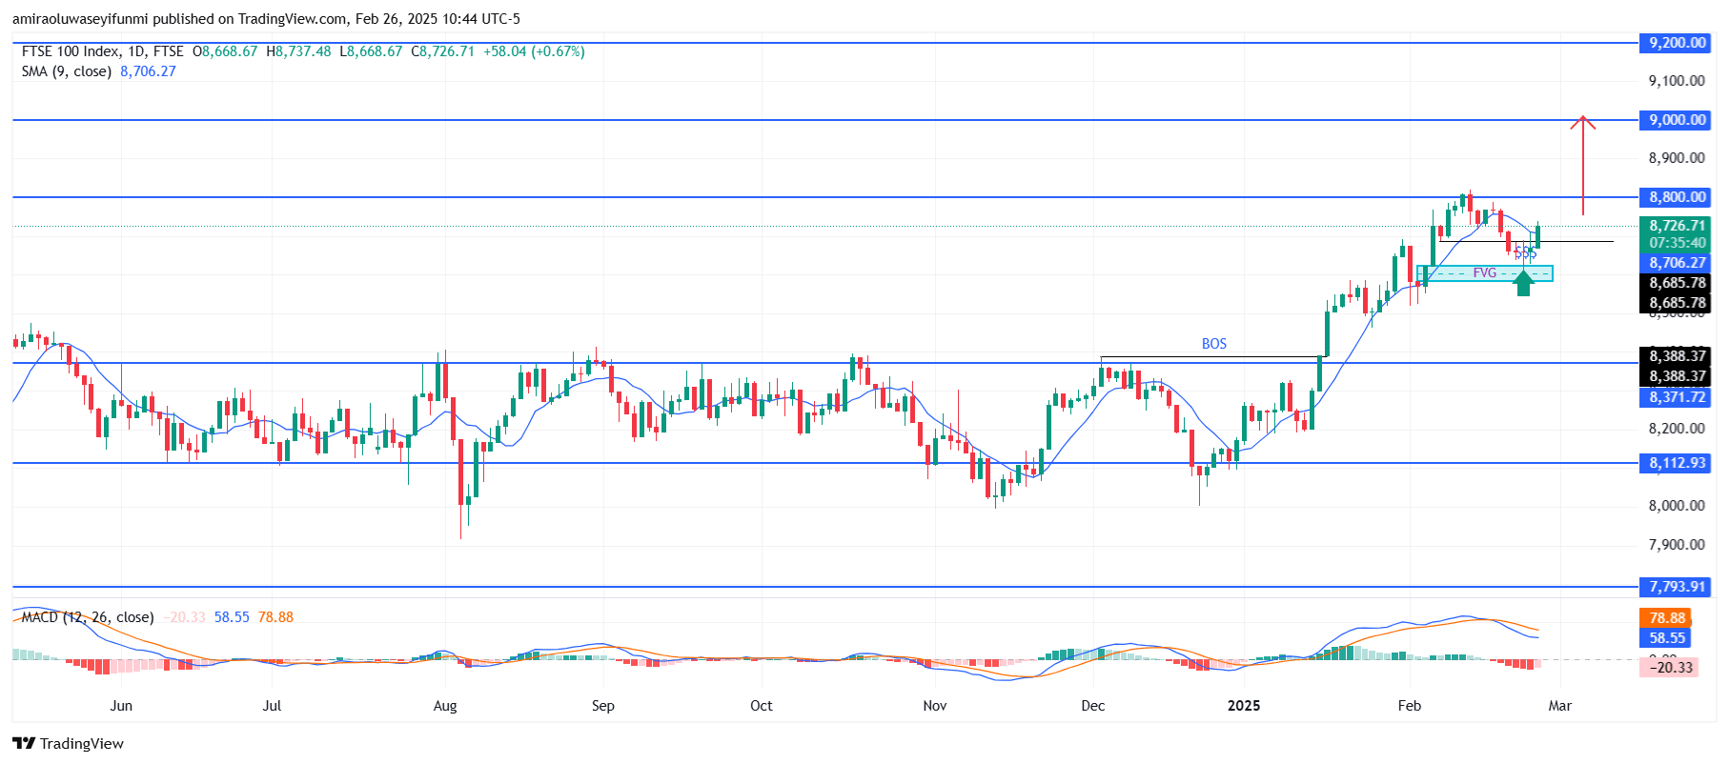Screen dimensions: 1729x764
Task: Click the 2025 year label on time axis
Action: click(x=1243, y=706)
